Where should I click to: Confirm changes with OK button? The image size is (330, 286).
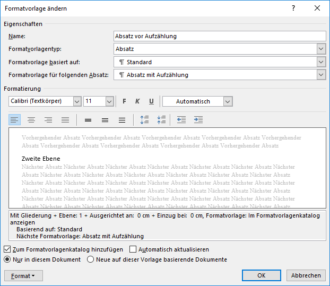[261, 275]
